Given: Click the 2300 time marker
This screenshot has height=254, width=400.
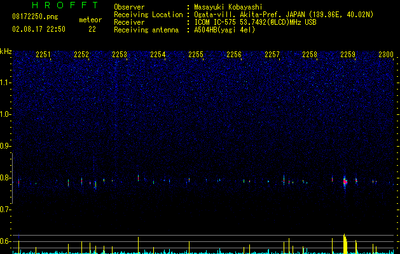Looking at the screenshot, I should point(386,55).
